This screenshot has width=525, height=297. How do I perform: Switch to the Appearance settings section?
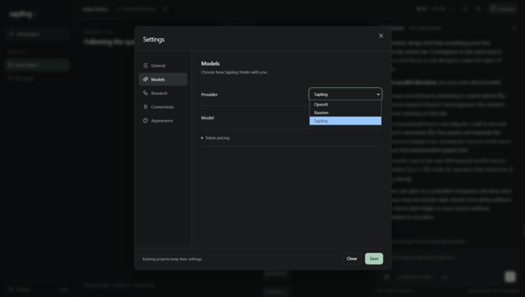163,120
